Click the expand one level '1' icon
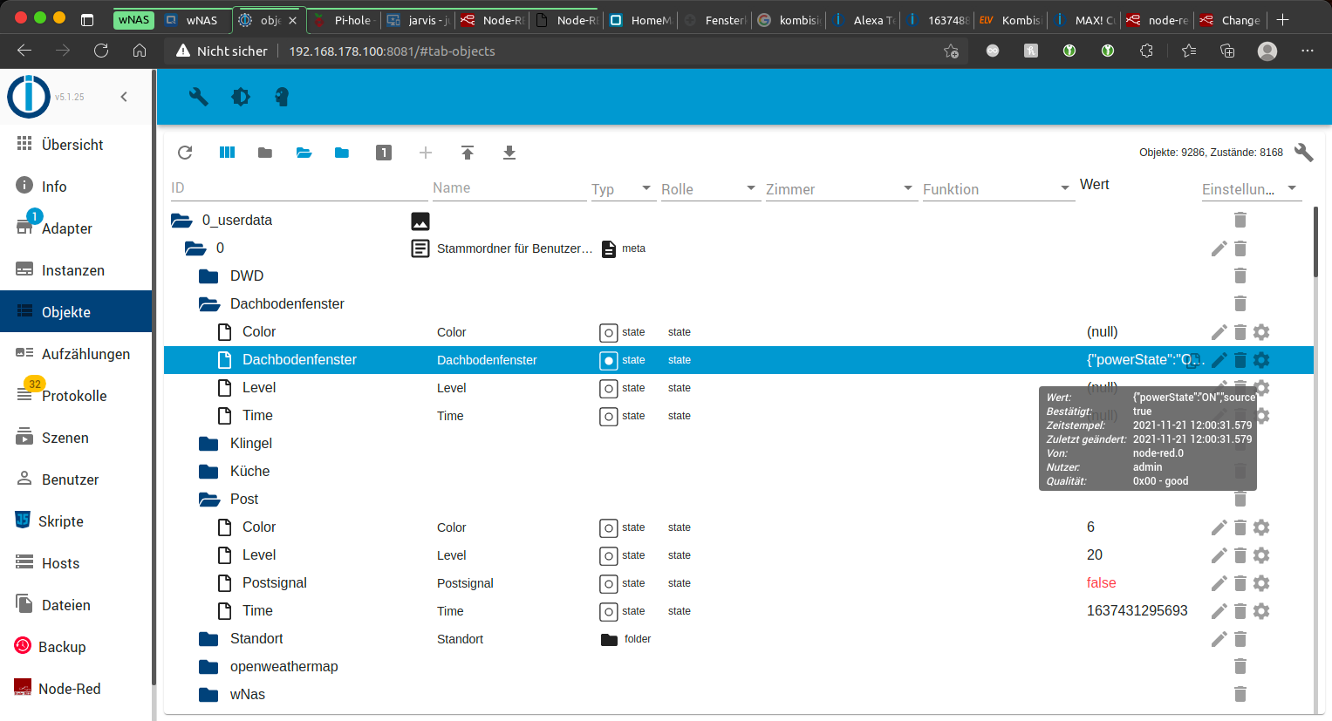 click(x=384, y=153)
